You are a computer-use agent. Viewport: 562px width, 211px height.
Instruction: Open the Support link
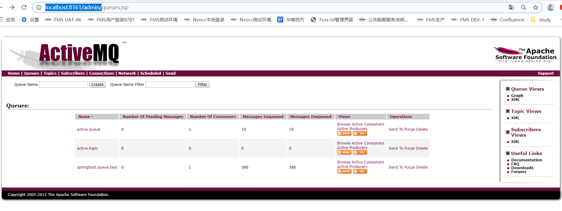(545, 73)
